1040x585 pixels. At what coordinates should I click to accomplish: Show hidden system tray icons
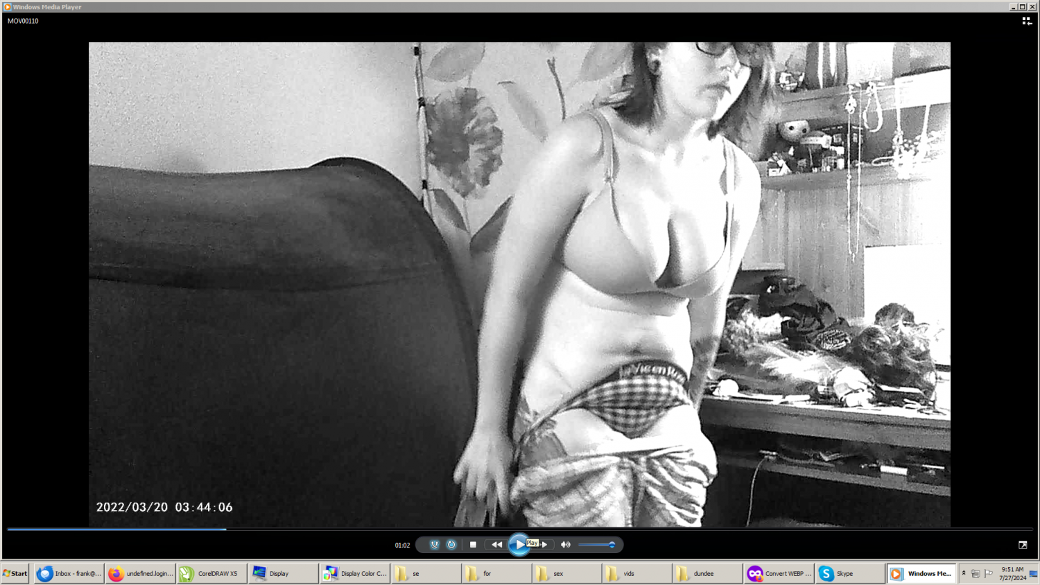[963, 573]
